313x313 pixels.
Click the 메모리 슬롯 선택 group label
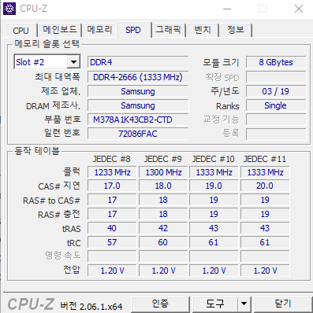(47, 44)
